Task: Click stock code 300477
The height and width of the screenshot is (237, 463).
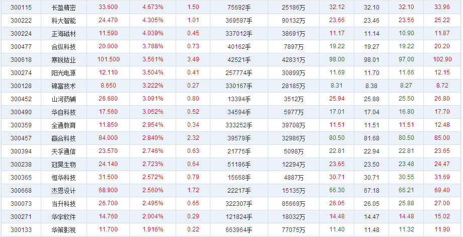Action: [21, 47]
